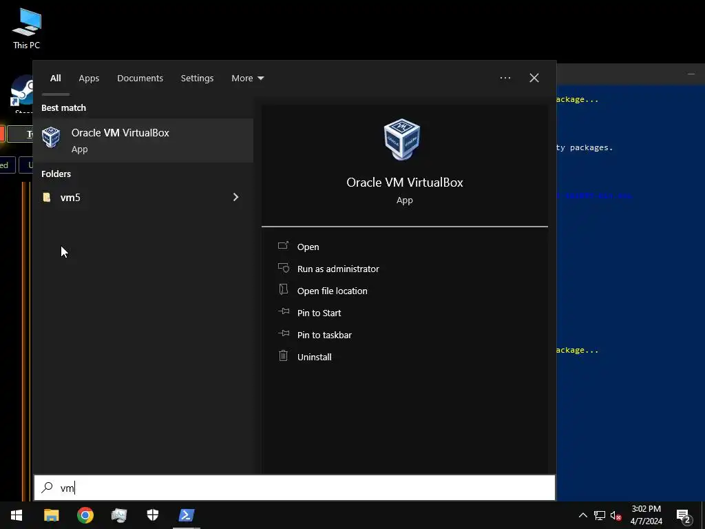Open the network status tray icon
This screenshot has height=529, width=705.
[x=600, y=515]
